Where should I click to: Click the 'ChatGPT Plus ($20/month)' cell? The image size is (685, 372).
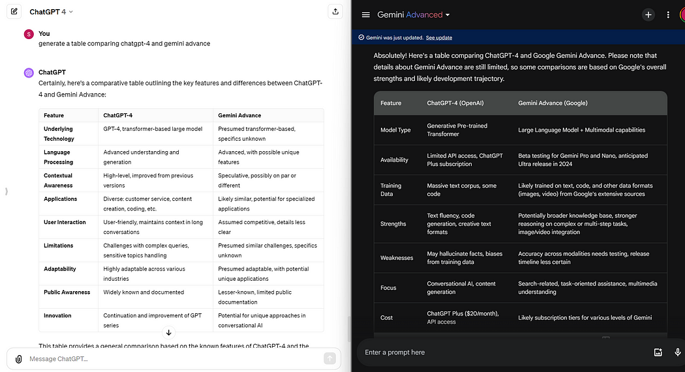[463, 317]
